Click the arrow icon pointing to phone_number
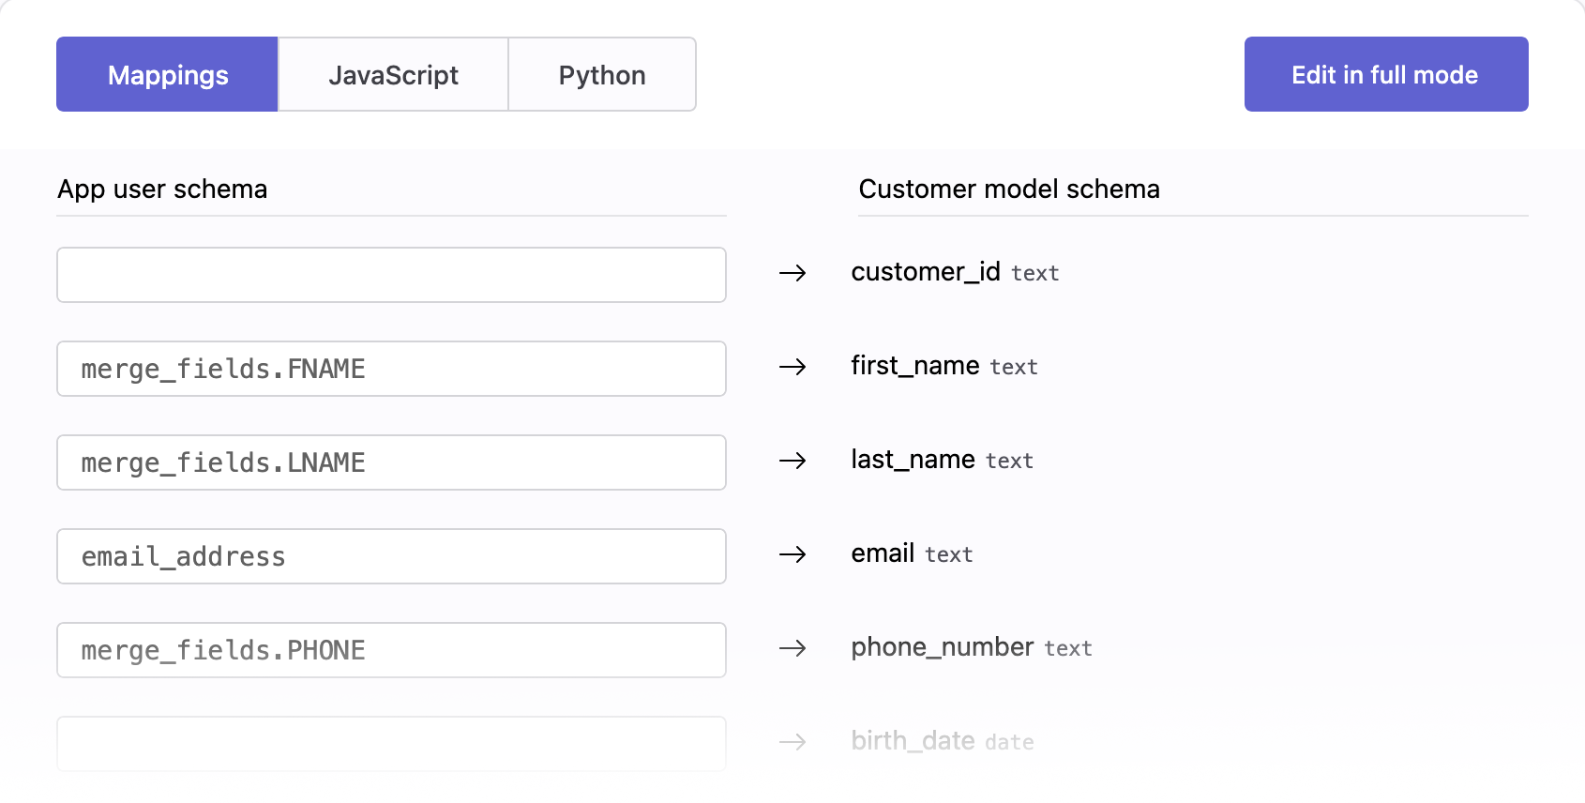Screen dimensions: 1585x803 [x=792, y=648]
